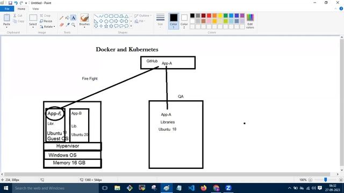Select the Color 2 box

point(184,21)
